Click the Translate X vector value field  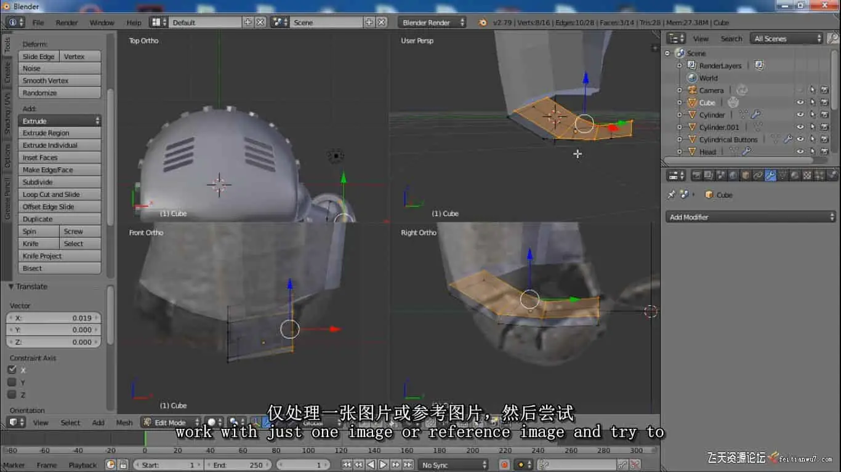[54, 318]
